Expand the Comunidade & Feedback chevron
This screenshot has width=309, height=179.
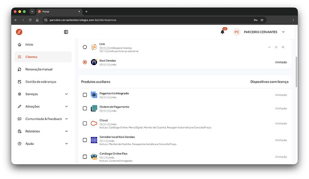67,119
